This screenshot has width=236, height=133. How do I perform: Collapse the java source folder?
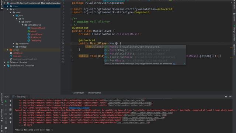click(14, 16)
